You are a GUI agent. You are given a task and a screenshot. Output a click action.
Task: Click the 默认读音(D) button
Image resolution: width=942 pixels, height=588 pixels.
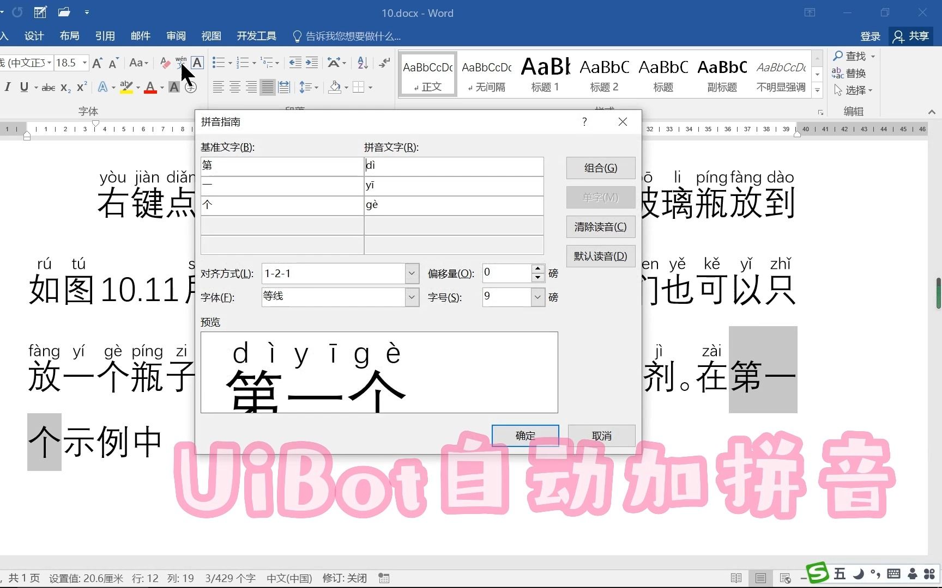[x=601, y=256]
